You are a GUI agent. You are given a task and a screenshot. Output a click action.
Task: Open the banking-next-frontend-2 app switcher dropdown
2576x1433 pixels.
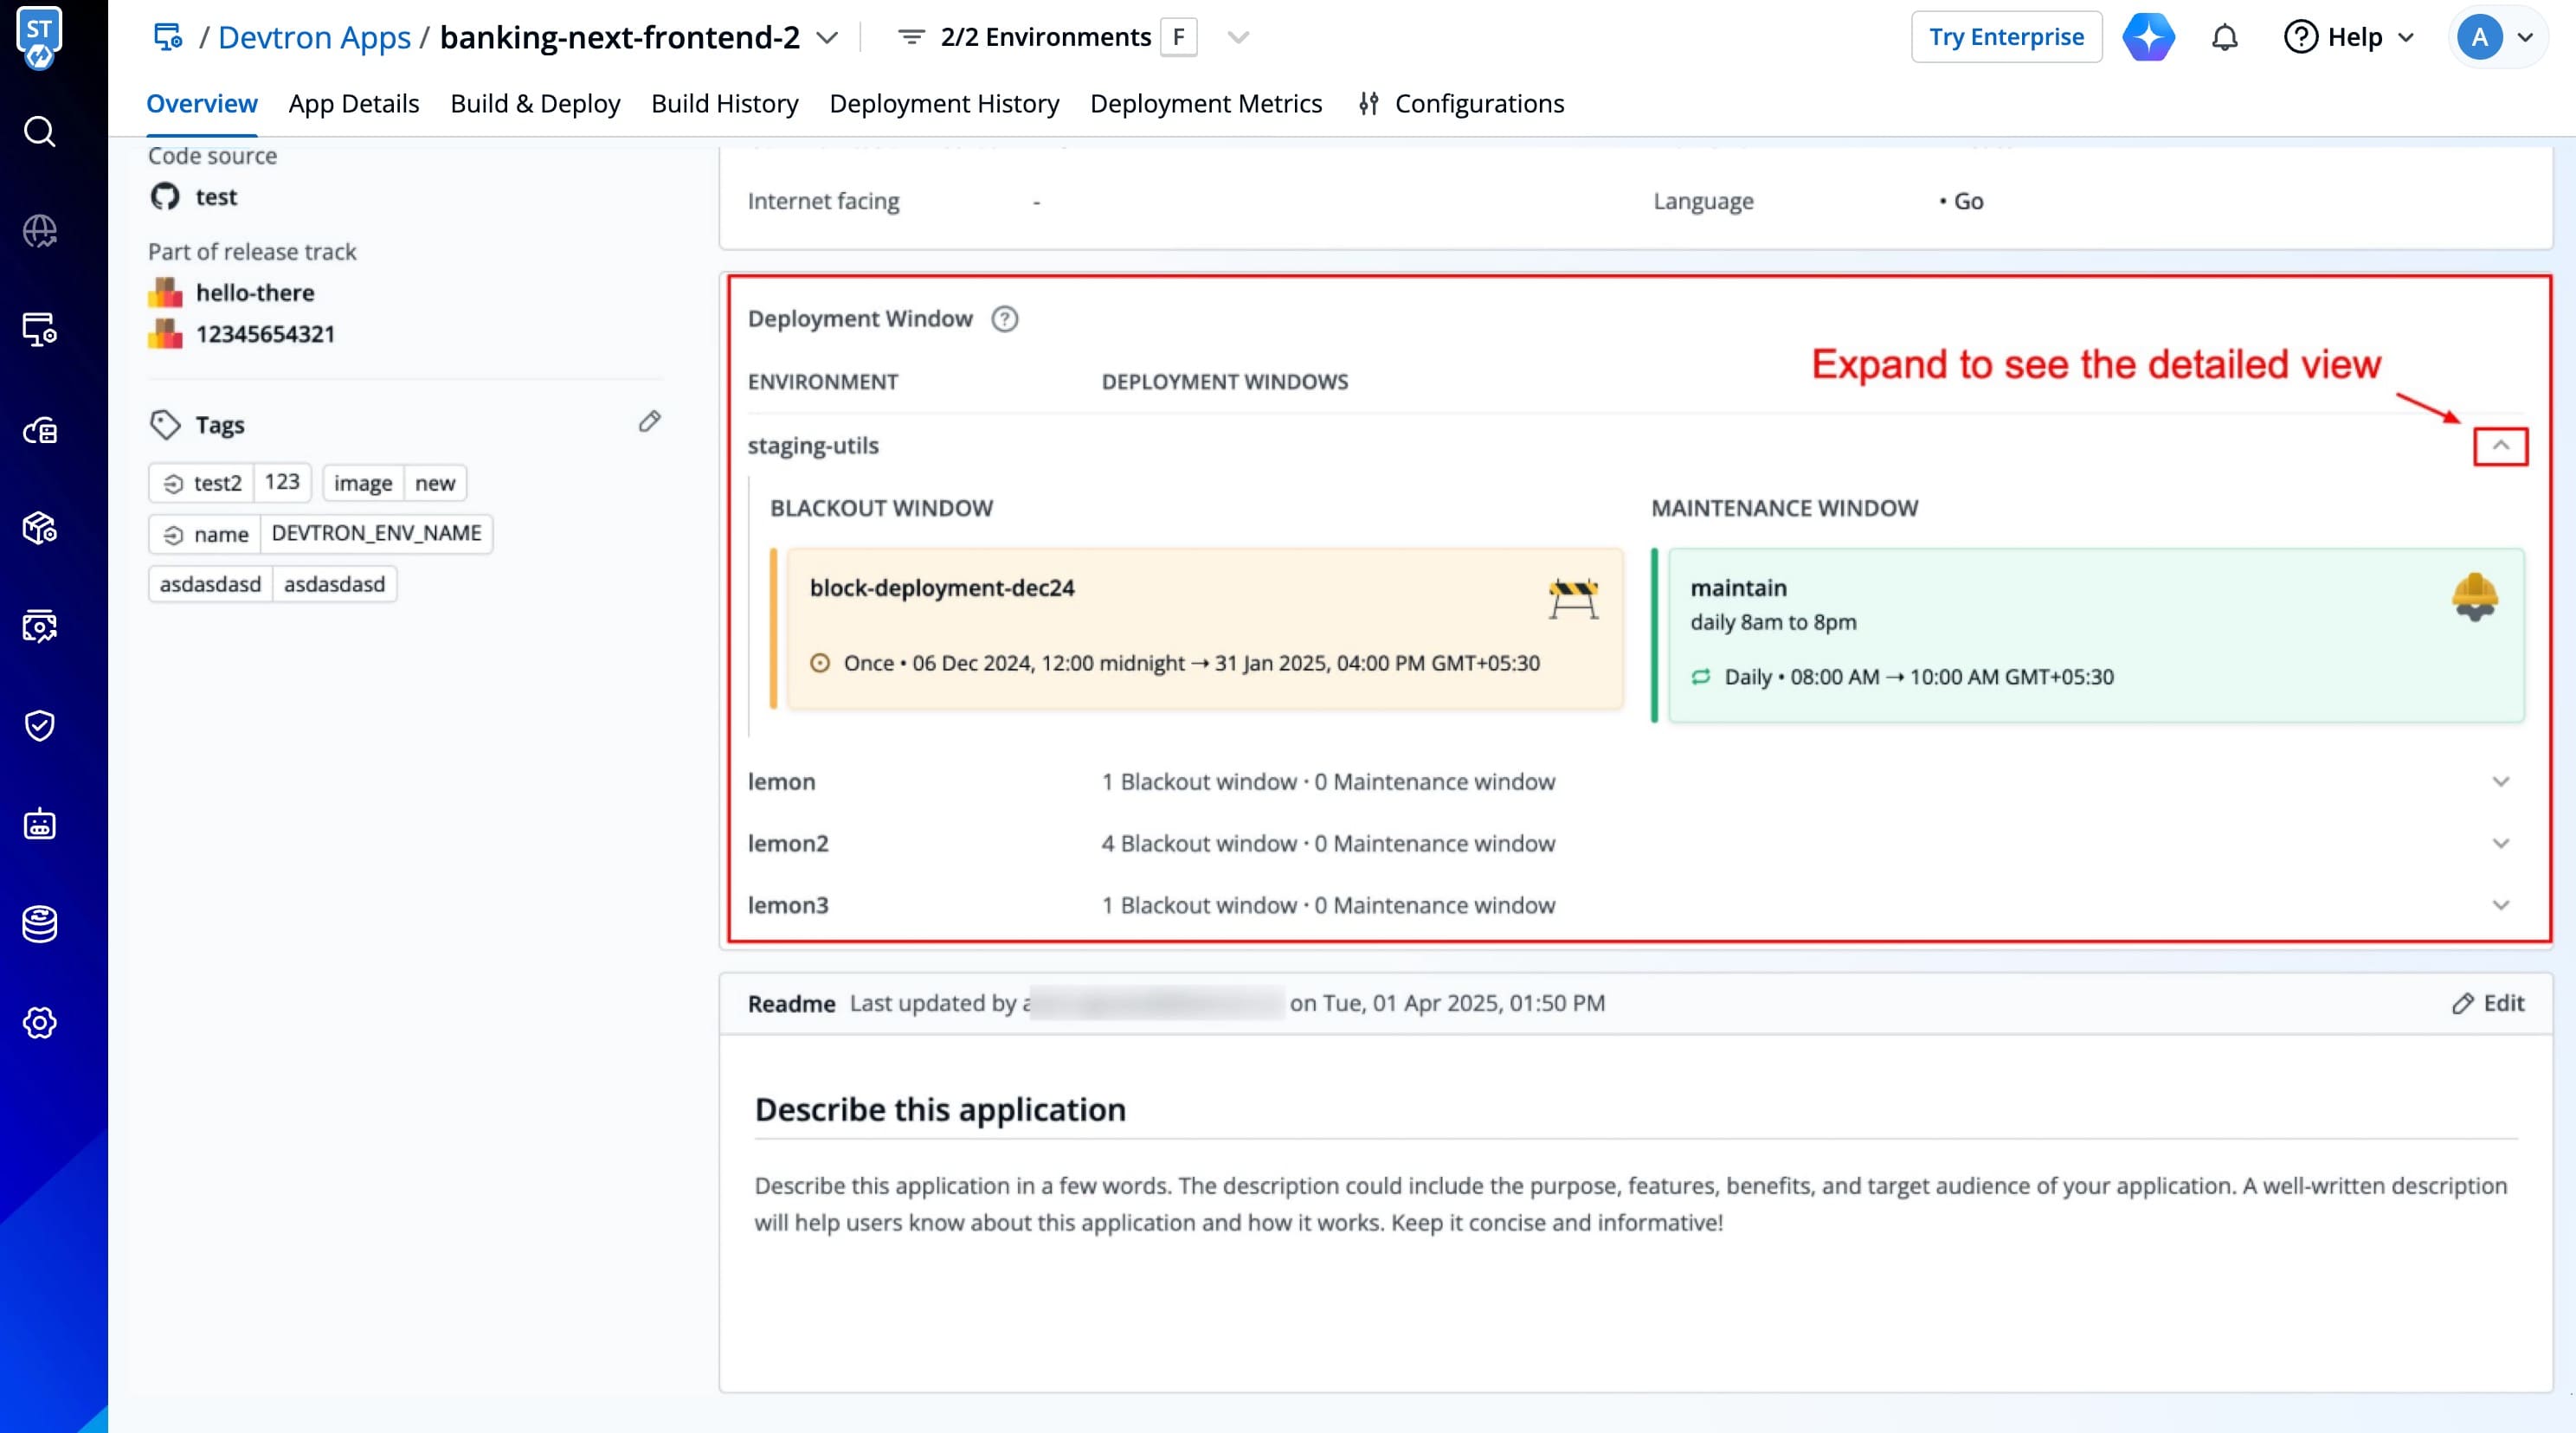(827, 37)
